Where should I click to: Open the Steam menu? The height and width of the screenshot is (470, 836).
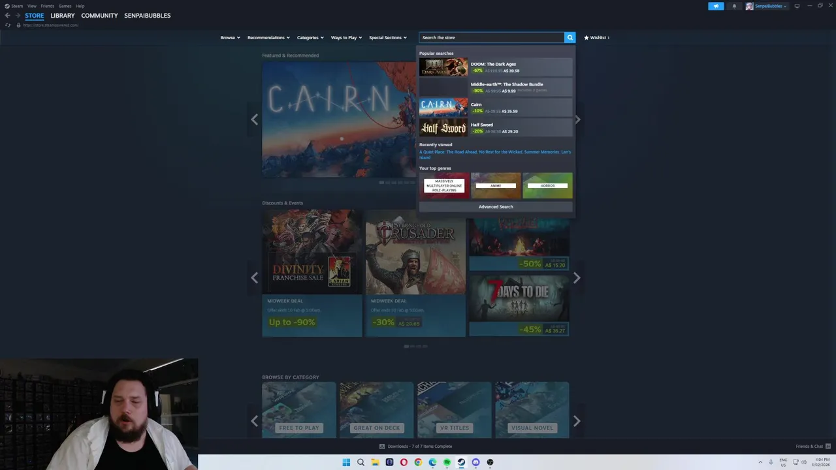pos(17,6)
